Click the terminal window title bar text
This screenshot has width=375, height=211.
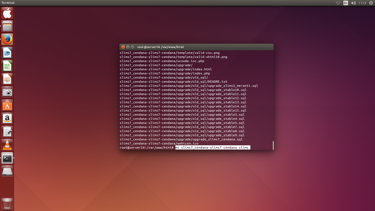coord(161,47)
